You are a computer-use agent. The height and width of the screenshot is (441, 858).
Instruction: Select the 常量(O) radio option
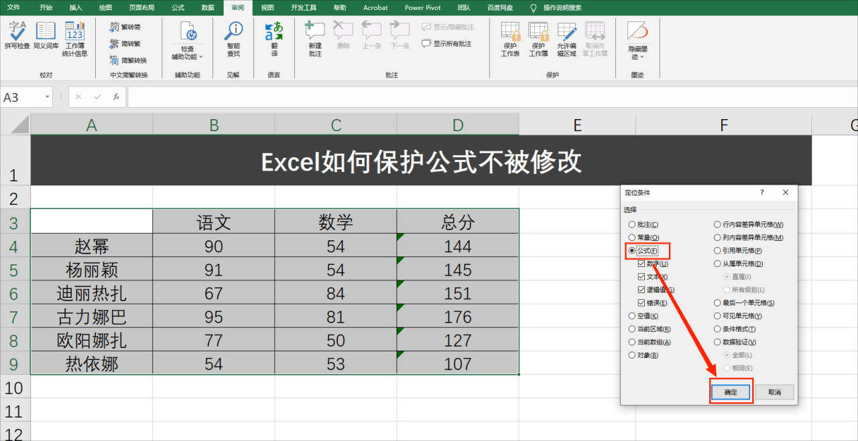pos(644,238)
